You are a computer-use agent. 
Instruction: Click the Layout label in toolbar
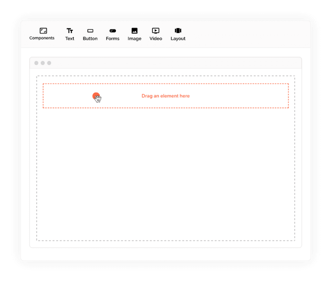point(178,39)
